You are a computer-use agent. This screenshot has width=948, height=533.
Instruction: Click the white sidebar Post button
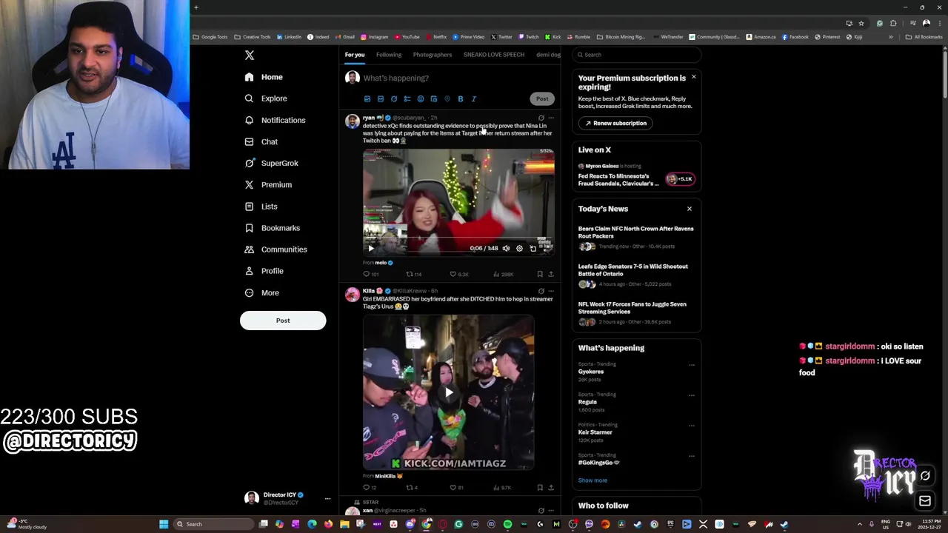283,321
